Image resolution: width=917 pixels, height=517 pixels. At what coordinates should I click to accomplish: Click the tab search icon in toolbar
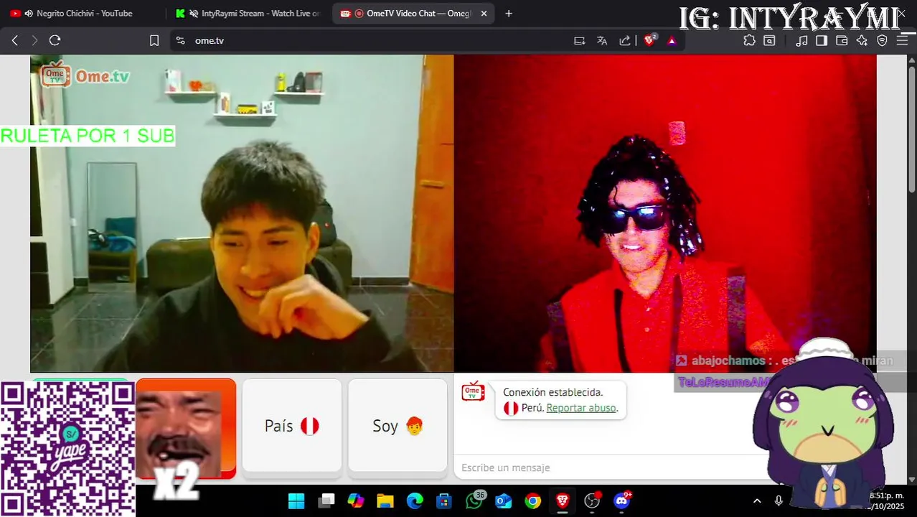(769, 40)
